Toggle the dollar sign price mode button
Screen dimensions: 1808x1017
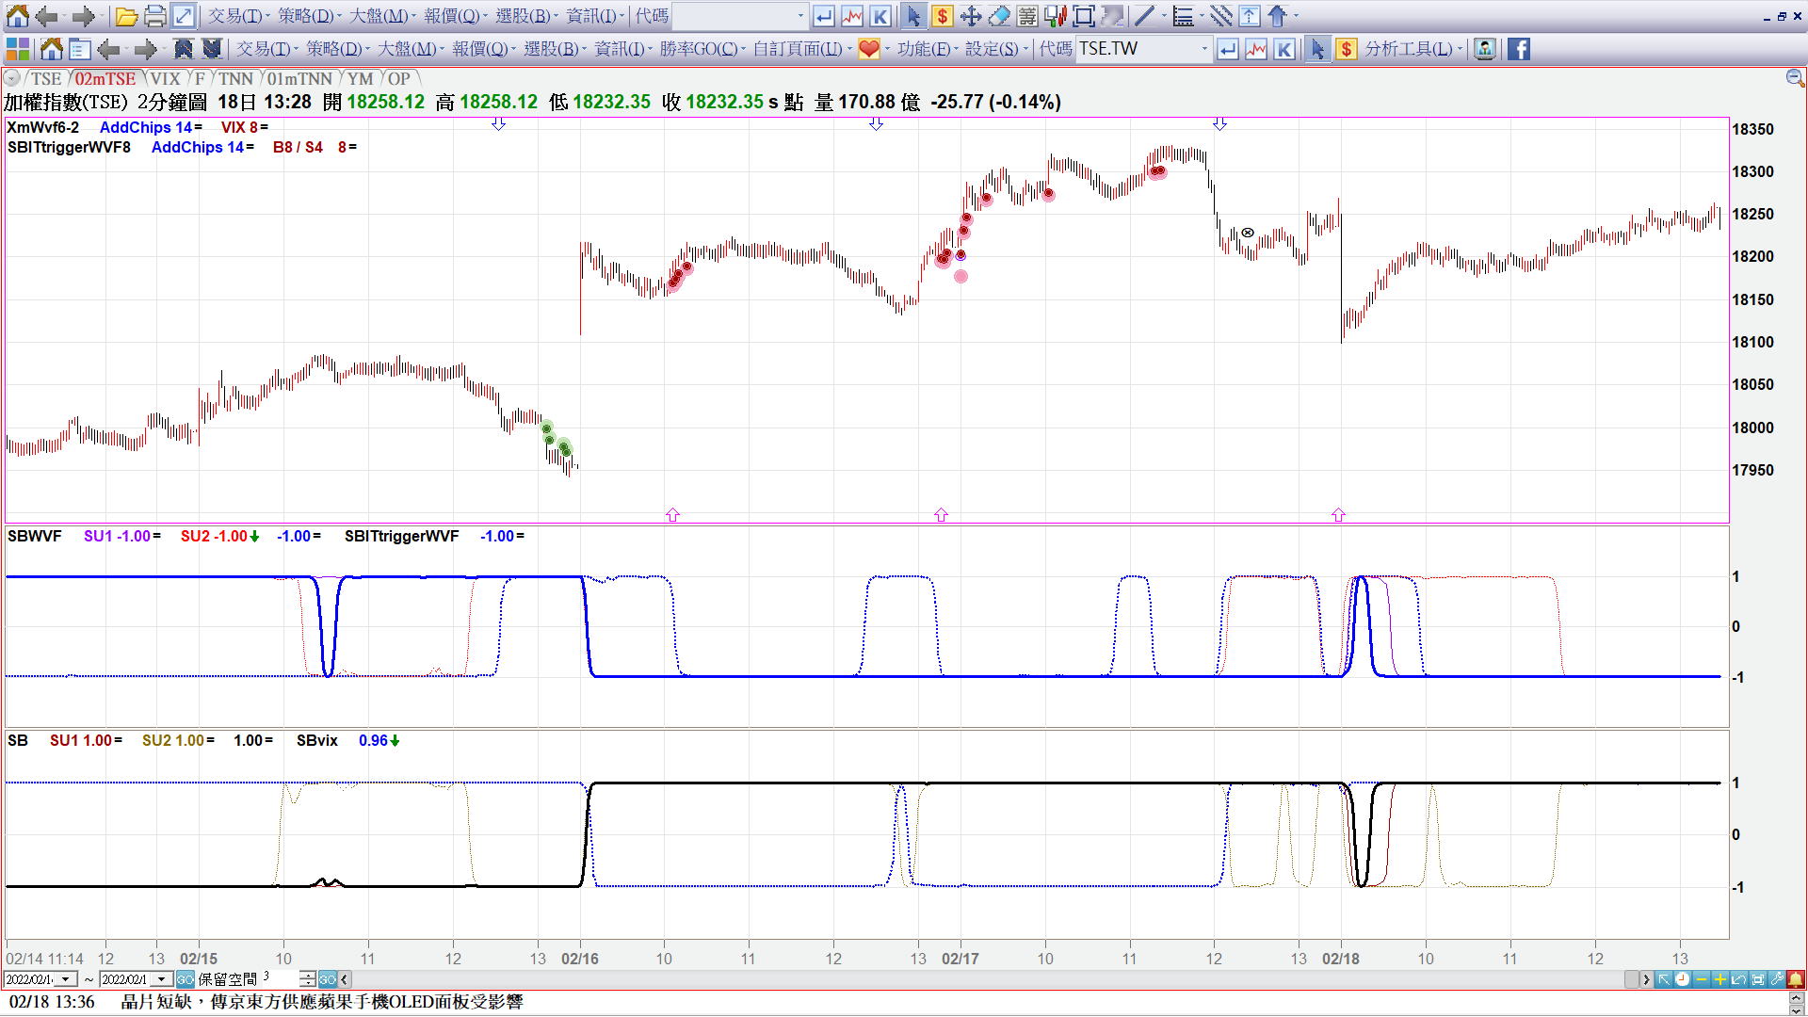(x=1347, y=49)
